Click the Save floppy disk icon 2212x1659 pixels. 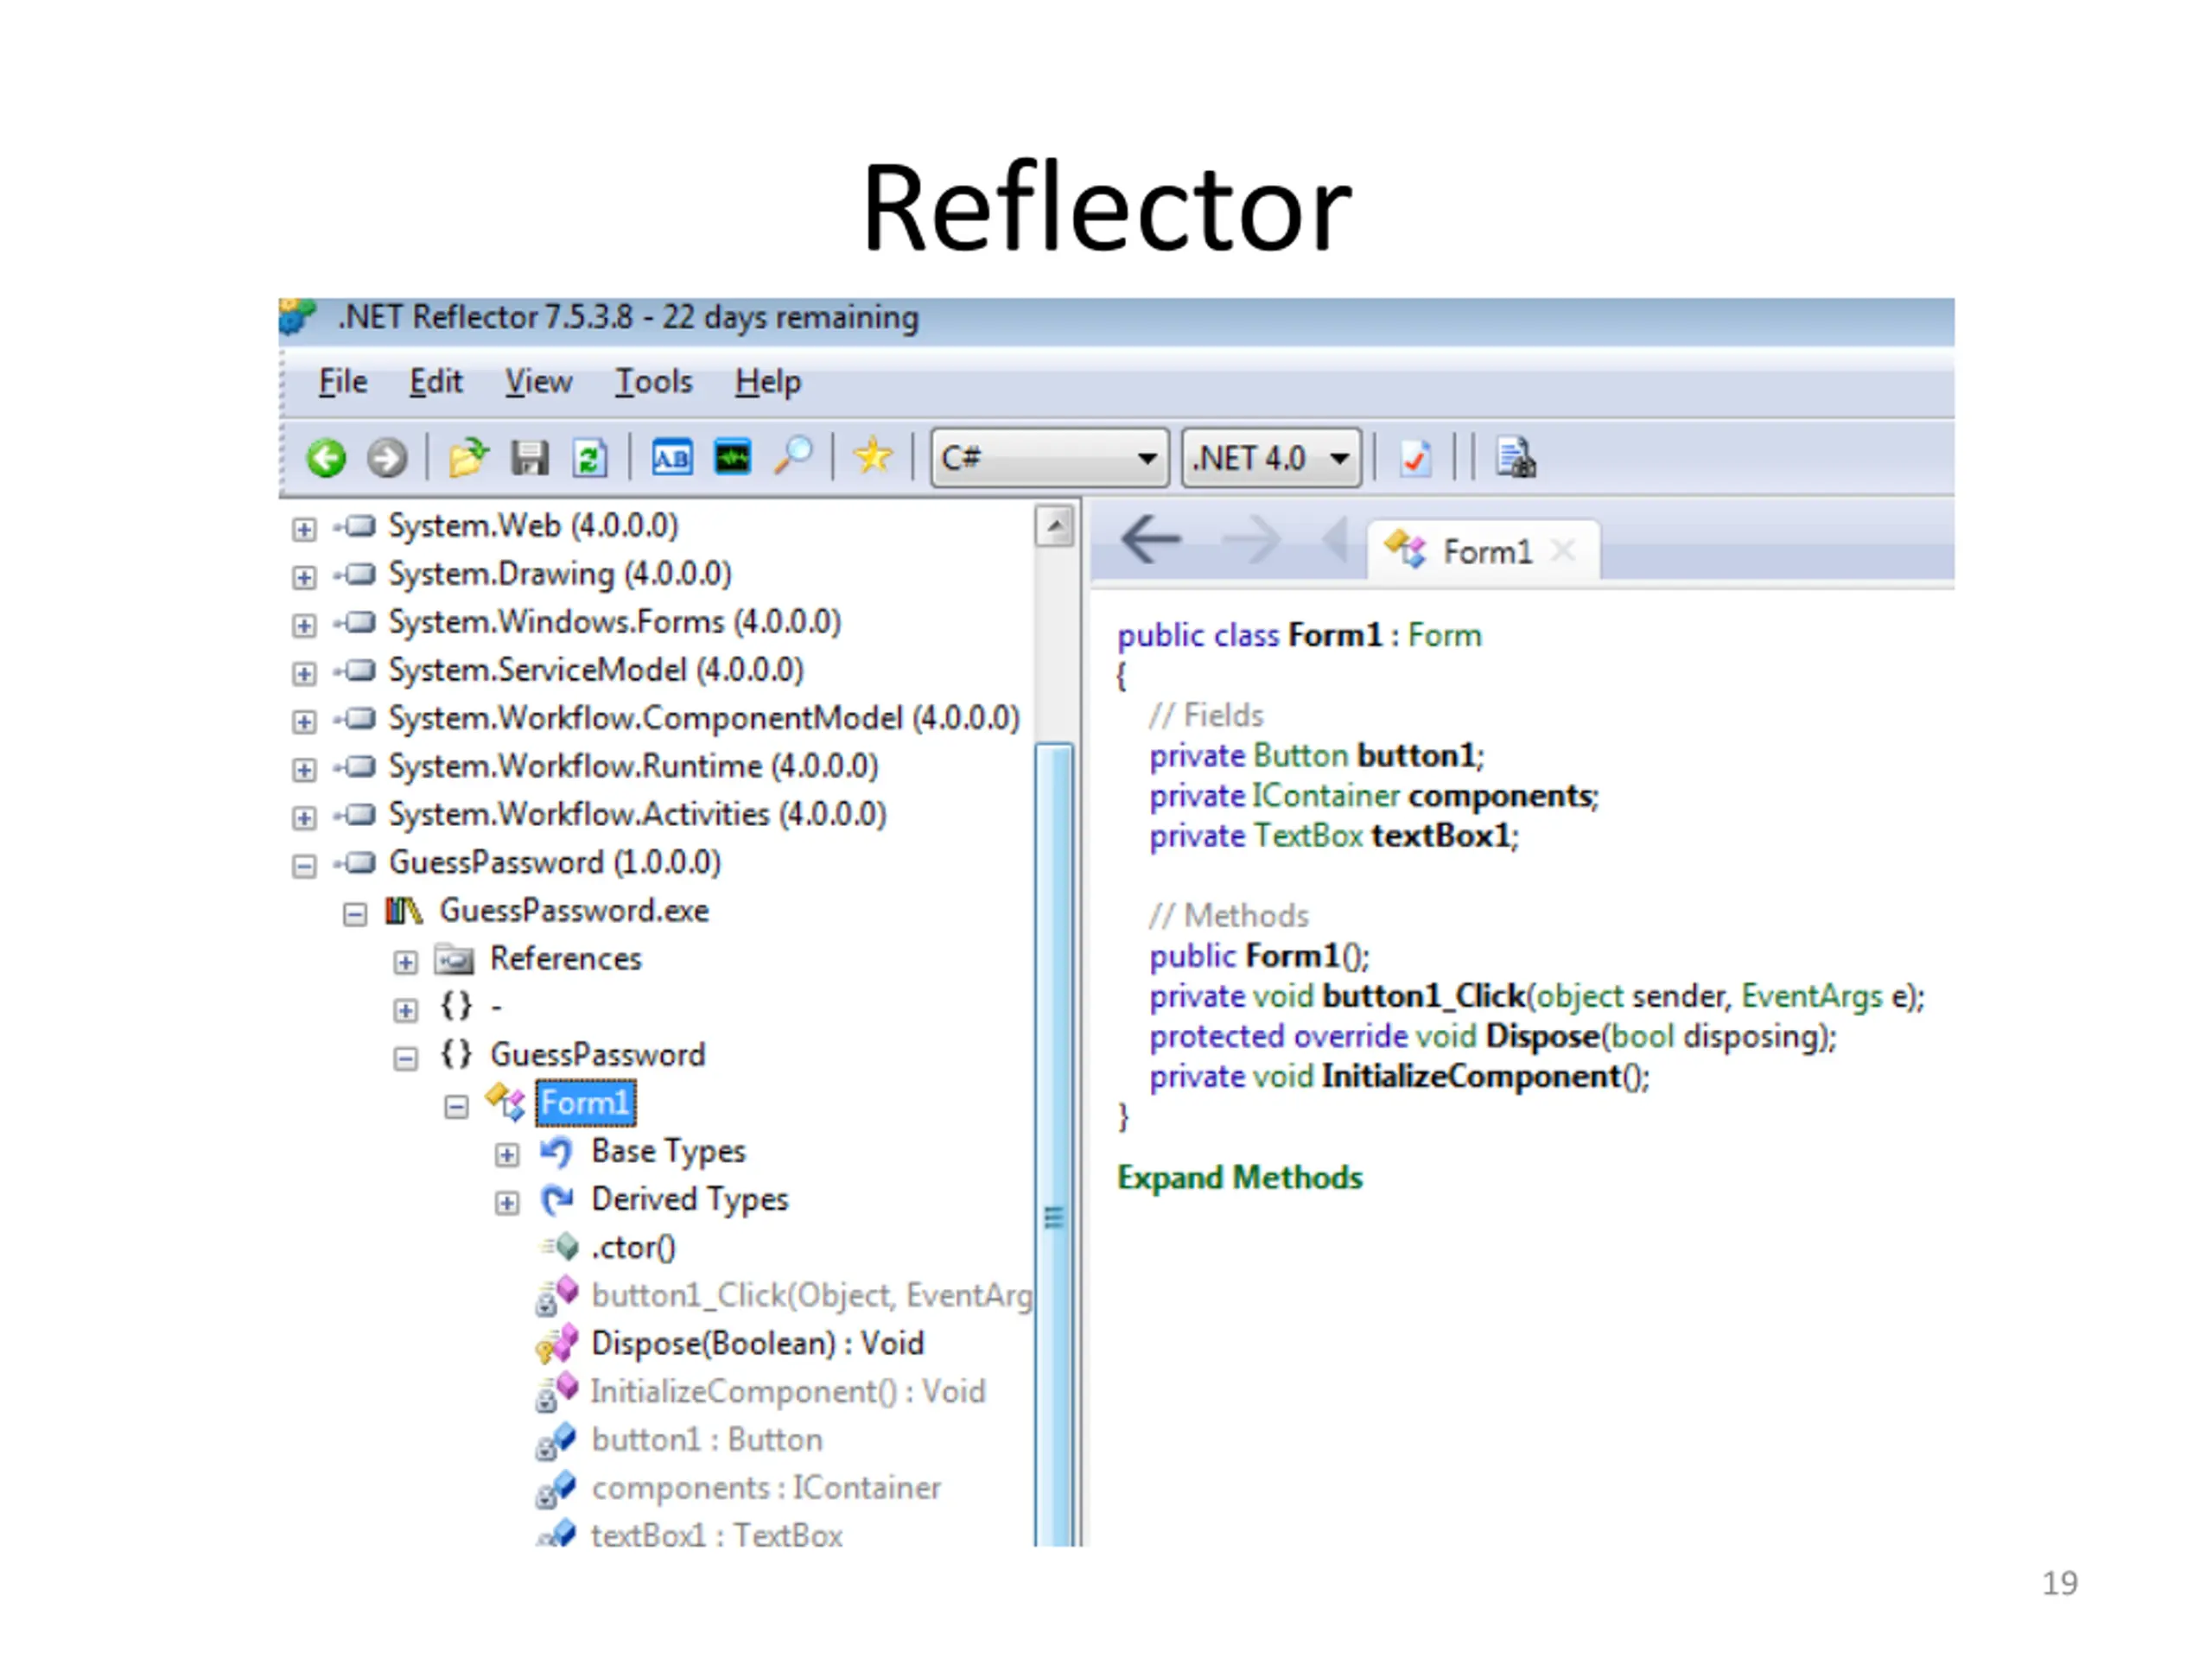point(530,459)
